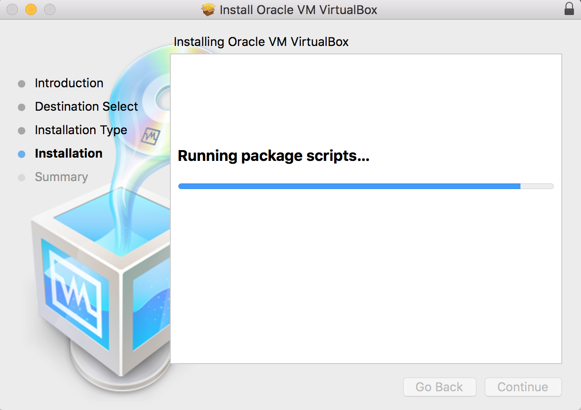Click the bullet beside Destination Select
The width and height of the screenshot is (581, 410).
(x=22, y=107)
